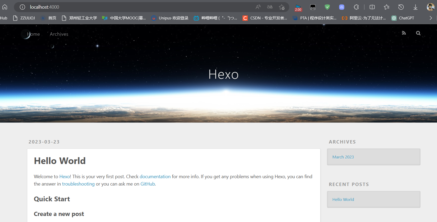This screenshot has height=222, width=437.
Task: Open ZZULIOJ bookmark
Action: 24,18
